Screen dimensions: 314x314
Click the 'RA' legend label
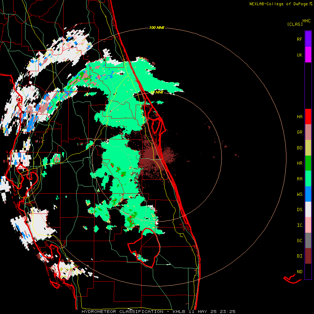[x=299, y=179]
